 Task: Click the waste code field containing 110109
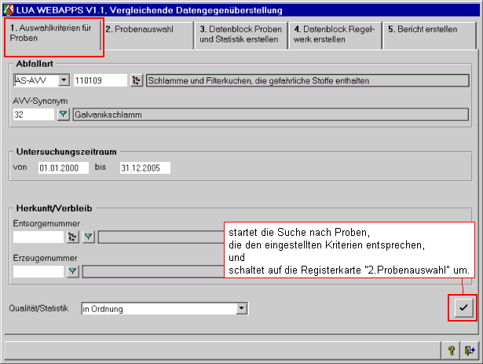[100, 80]
